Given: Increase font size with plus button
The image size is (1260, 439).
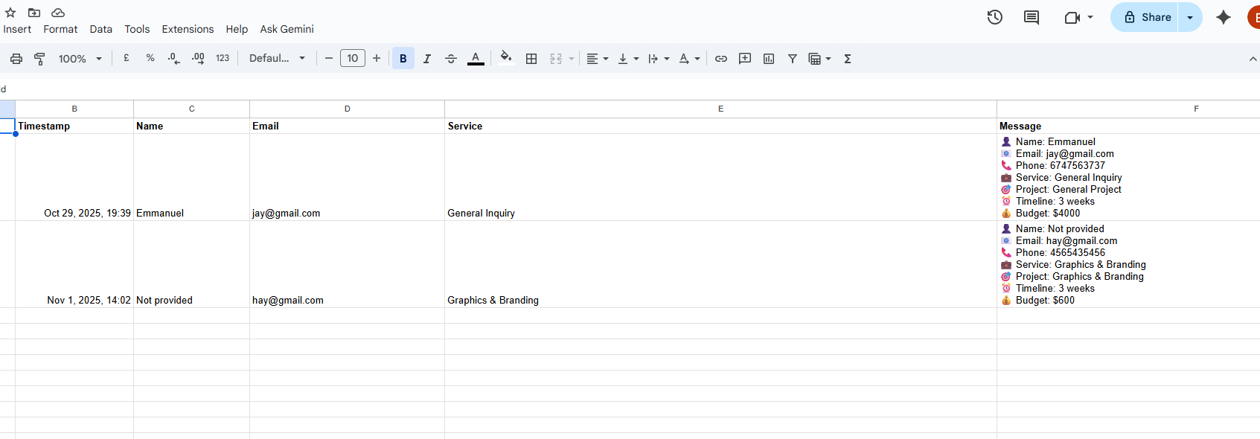Looking at the screenshot, I should click(x=377, y=58).
